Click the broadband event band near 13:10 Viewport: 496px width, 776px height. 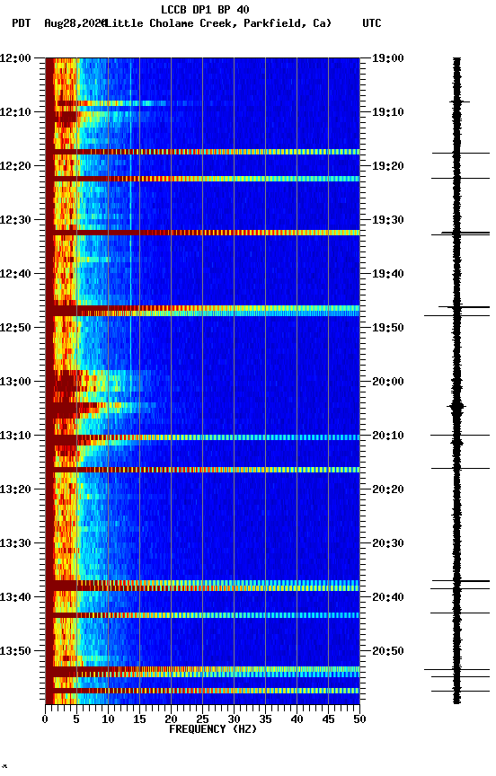(202, 438)
